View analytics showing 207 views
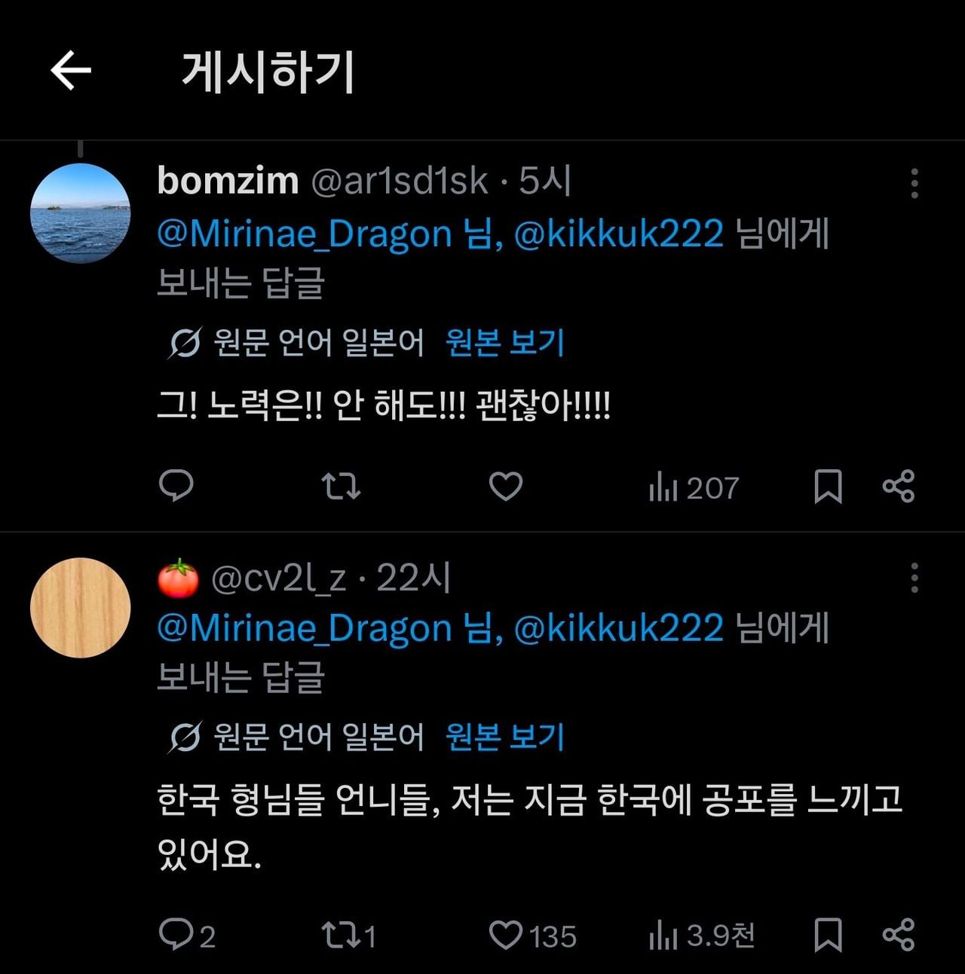The image size is (965, 974). click(694, 488)
